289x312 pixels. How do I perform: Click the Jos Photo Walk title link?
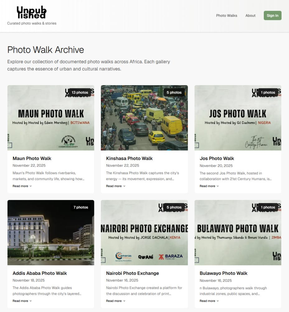(217, 158)
